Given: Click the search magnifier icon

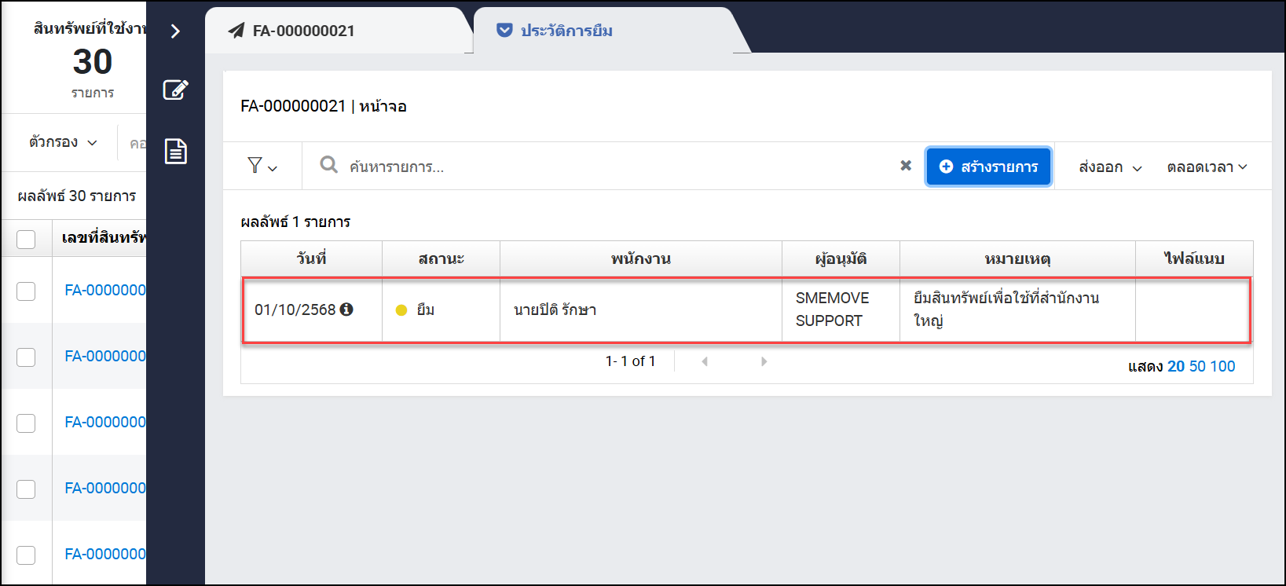Looking at the screenshot, I should pos(328,165).
